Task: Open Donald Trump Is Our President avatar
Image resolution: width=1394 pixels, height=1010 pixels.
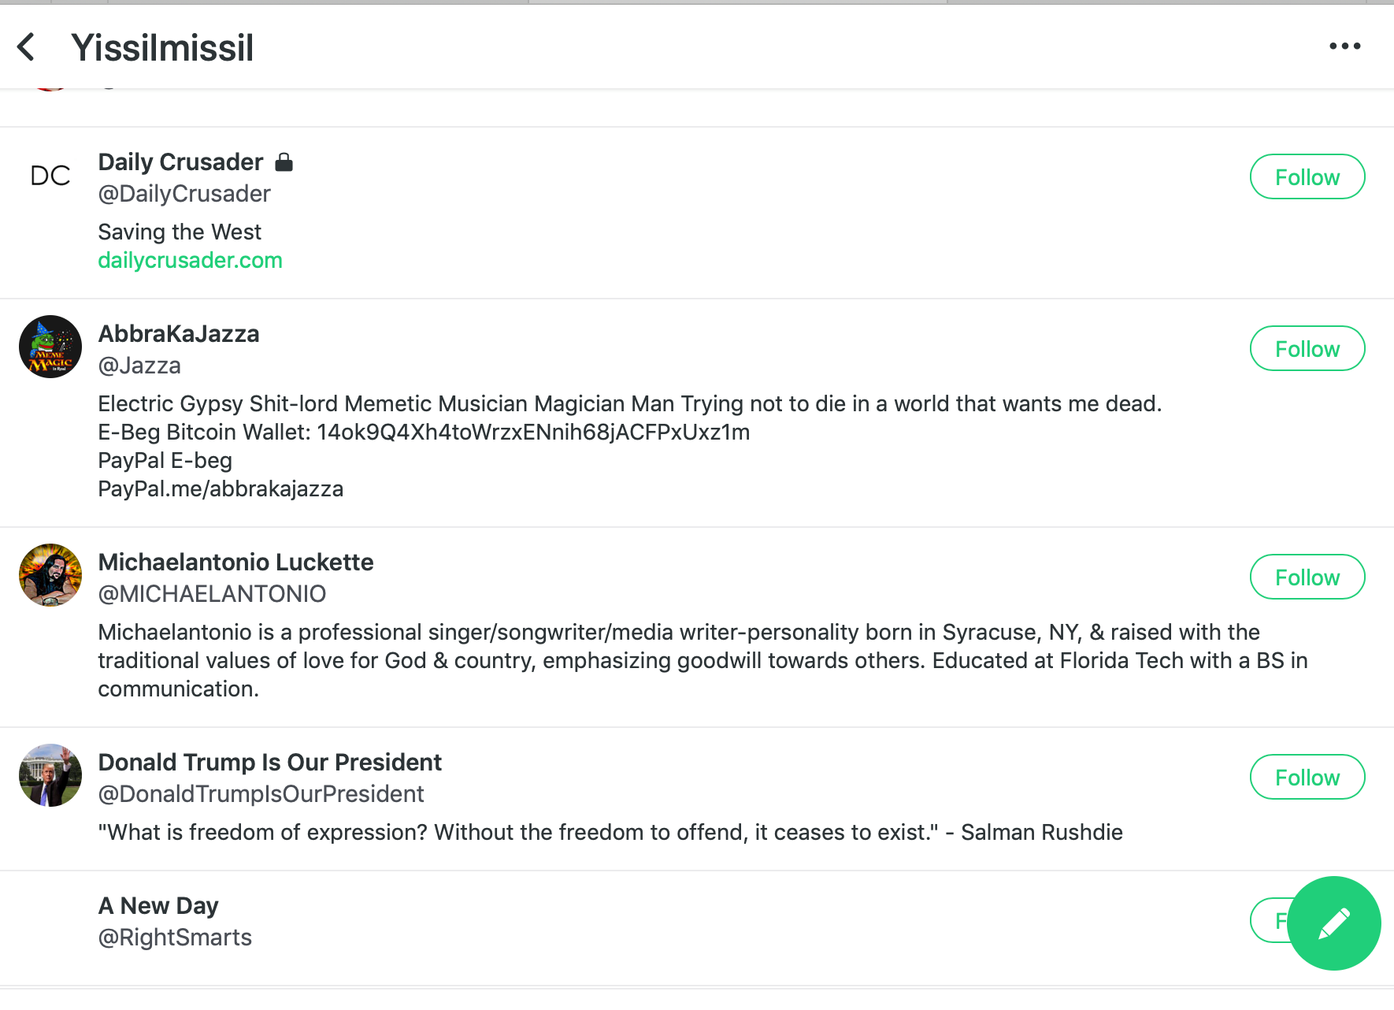Action: 50,775
